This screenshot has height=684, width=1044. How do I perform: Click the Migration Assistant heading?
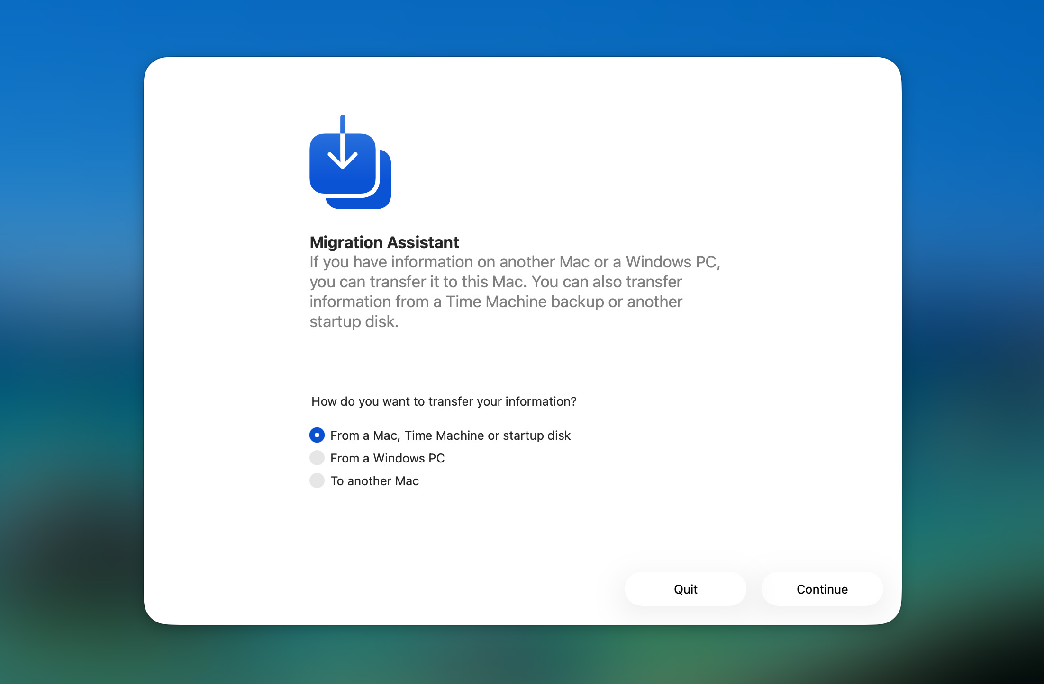[x=384, y=242]
